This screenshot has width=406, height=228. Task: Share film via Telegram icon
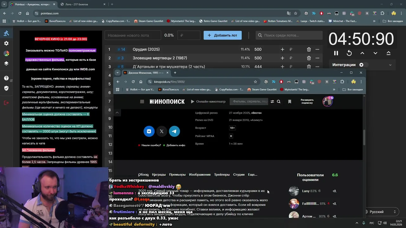click(x=174, y=131)
